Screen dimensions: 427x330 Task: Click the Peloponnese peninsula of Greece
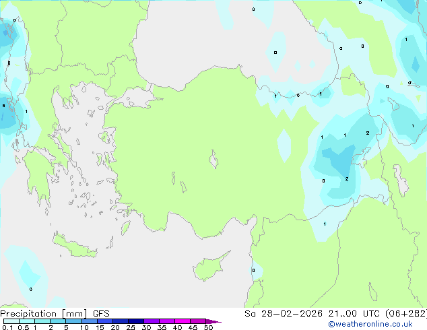pyautogui.click(x=38, y=176)
